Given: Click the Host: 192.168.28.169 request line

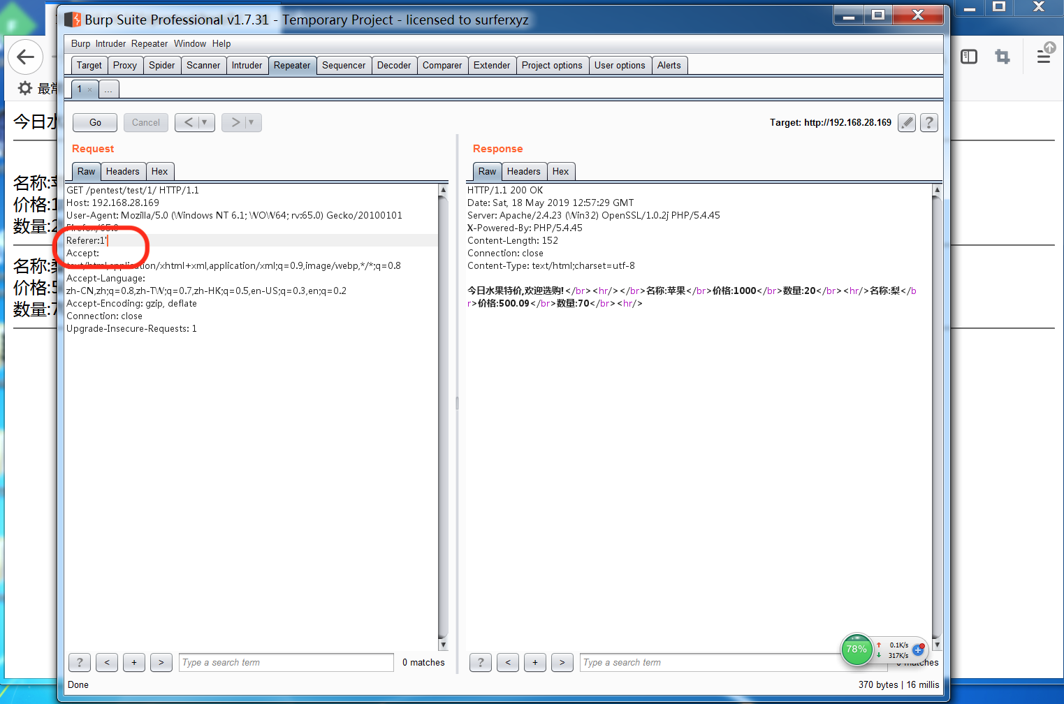Looking at the screenshot, I should (x=112, y=203).
